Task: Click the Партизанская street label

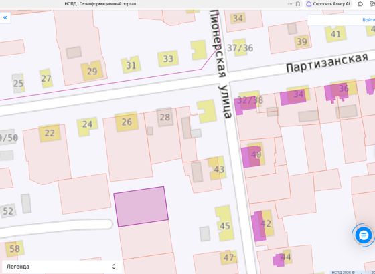Action: (x=327, y=63)
